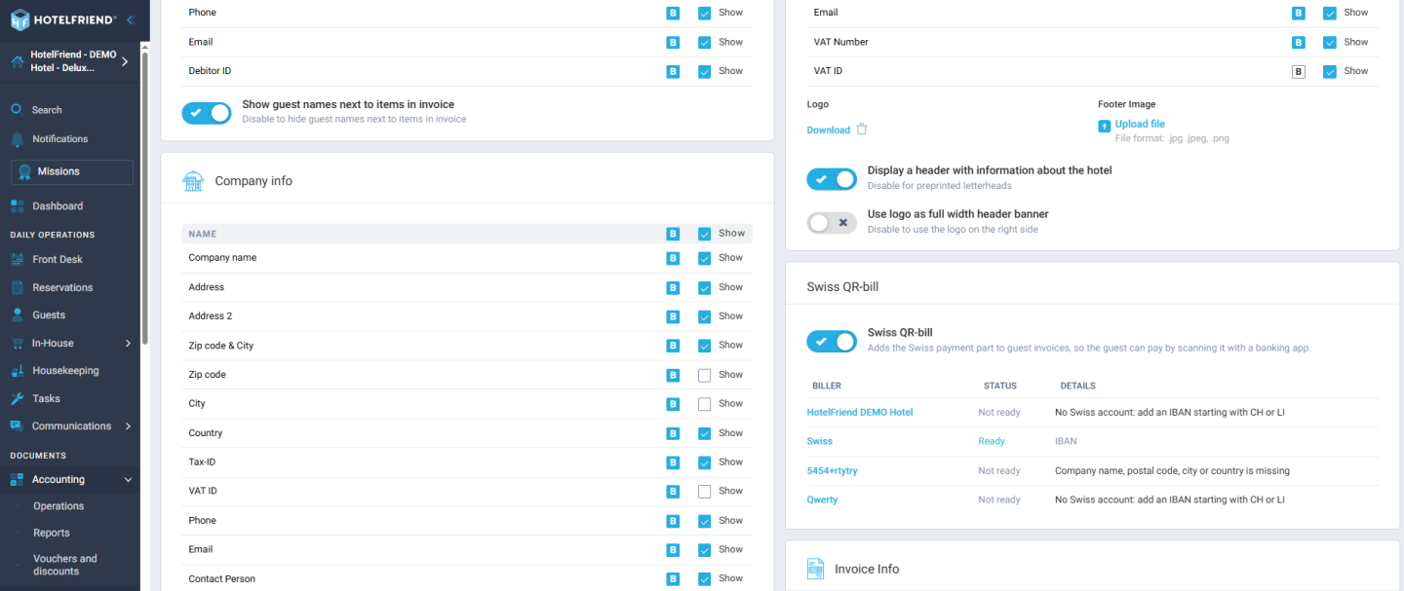This screenshot has width=1404, height=591.
Task: Open the 5454+rtytry biller link
Action: 833,471
